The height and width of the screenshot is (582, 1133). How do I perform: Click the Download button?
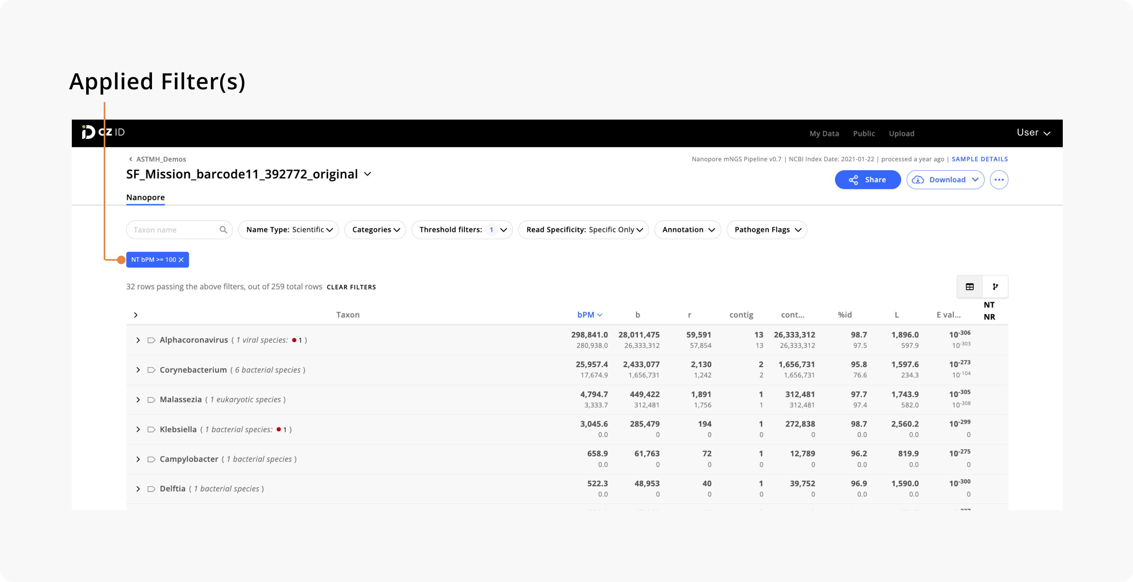pyautogui.click(x=945, y=180)
